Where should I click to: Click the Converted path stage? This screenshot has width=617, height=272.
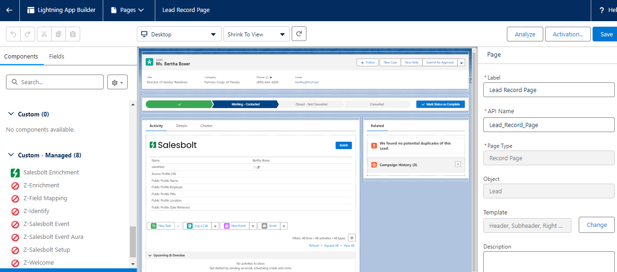(377, 104)
